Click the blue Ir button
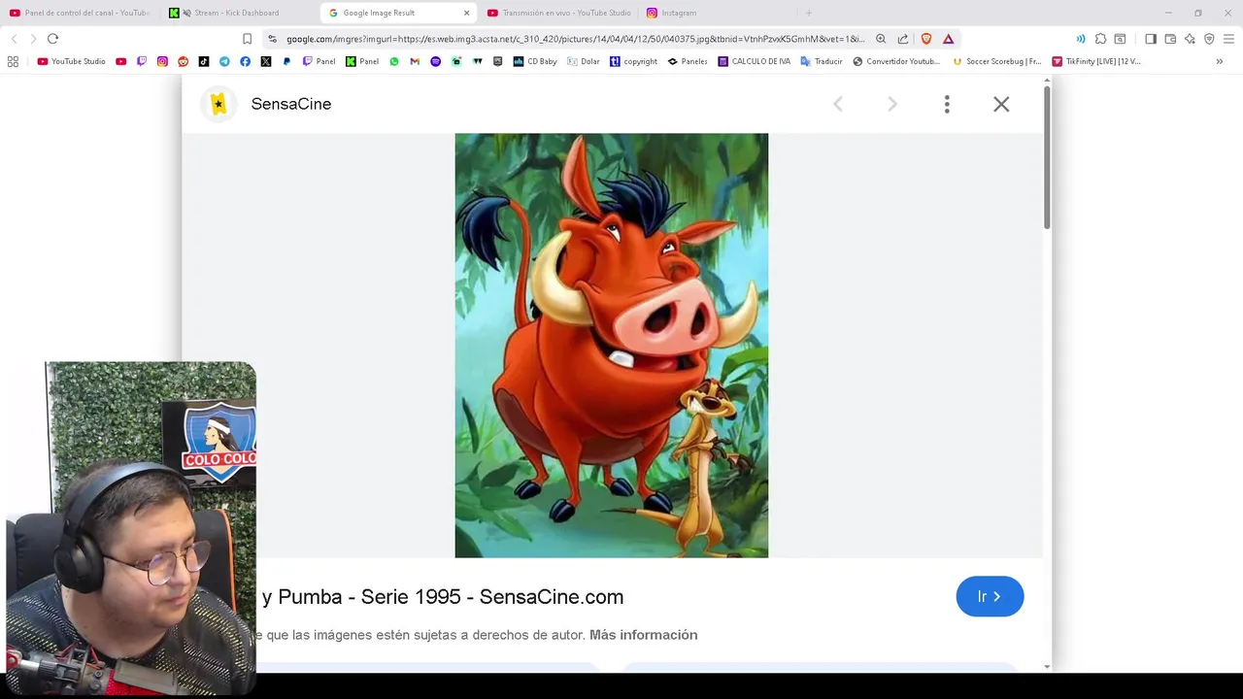This screenshot has width=1243, height=699. [990, 596]
